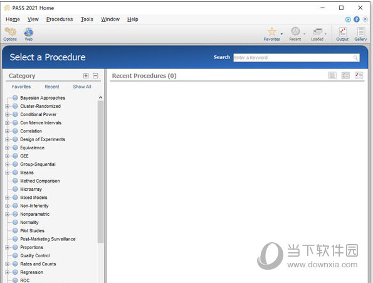Open the Window menu
This screenshot has width=373, height=283.
pyautogui.click(x=110, y=19)
